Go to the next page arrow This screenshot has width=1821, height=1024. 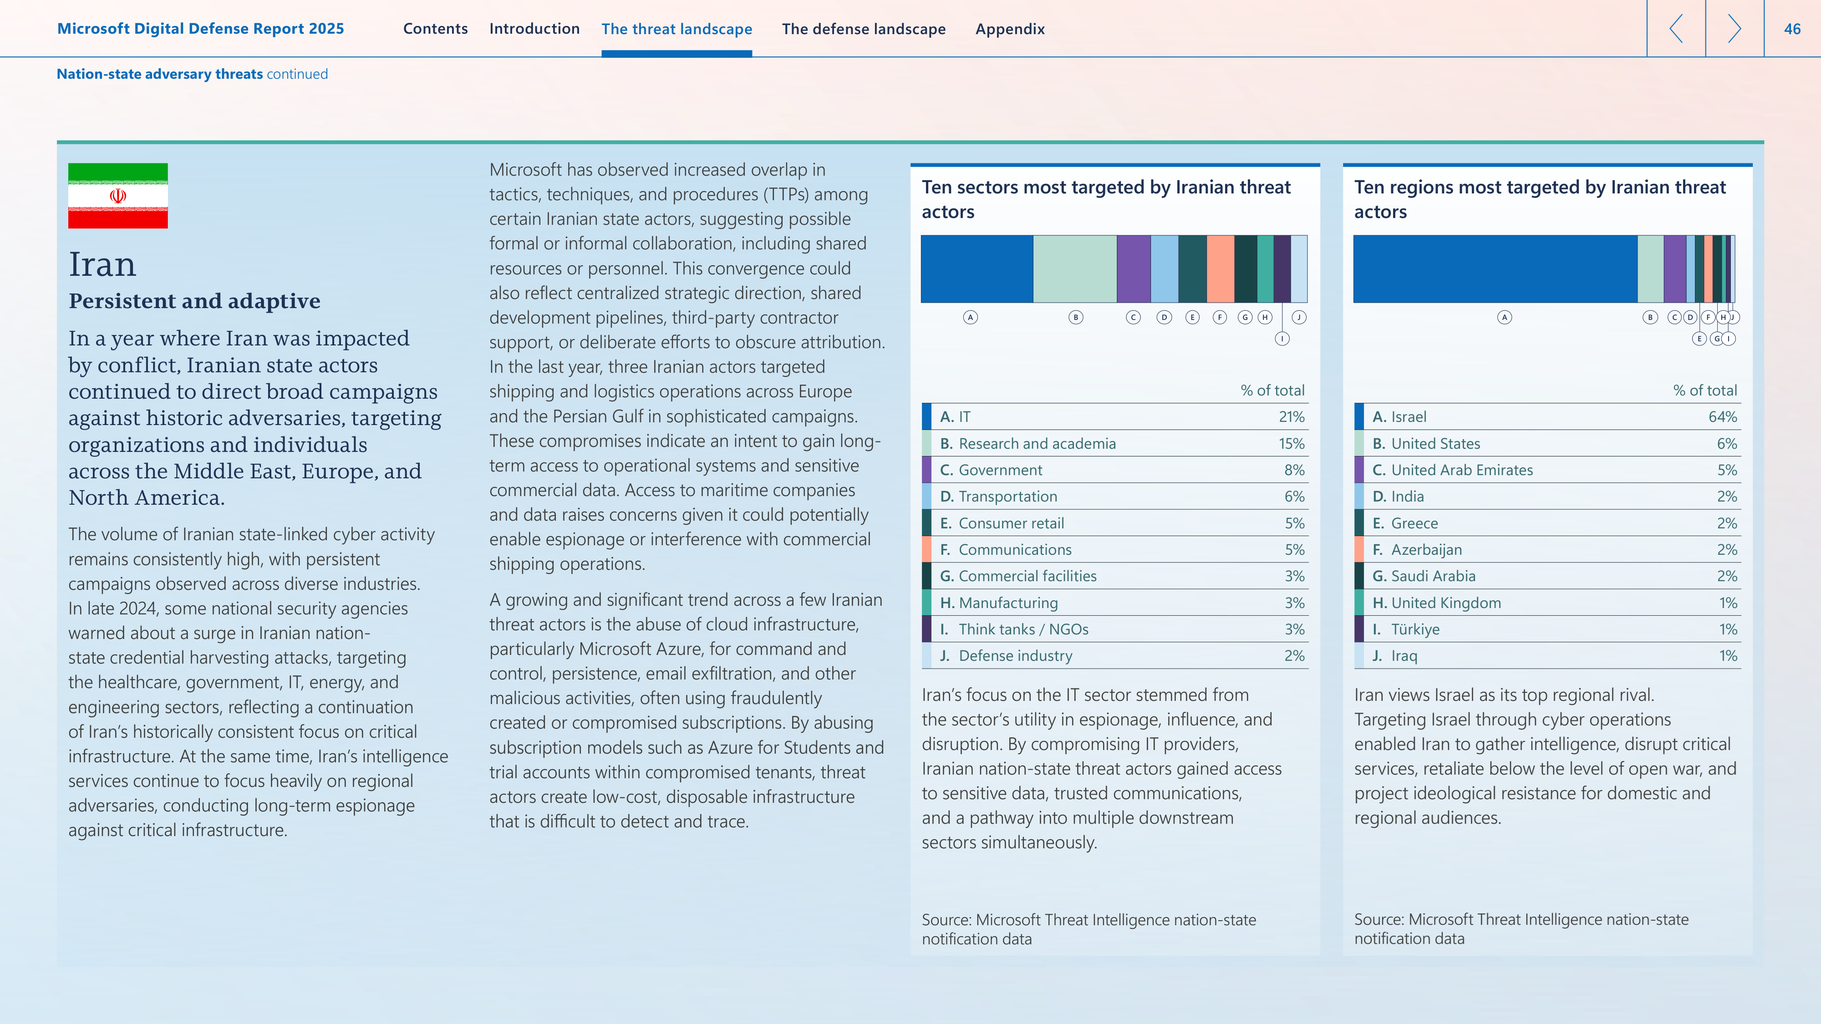pyautogui.click(x=1735, y=28)
